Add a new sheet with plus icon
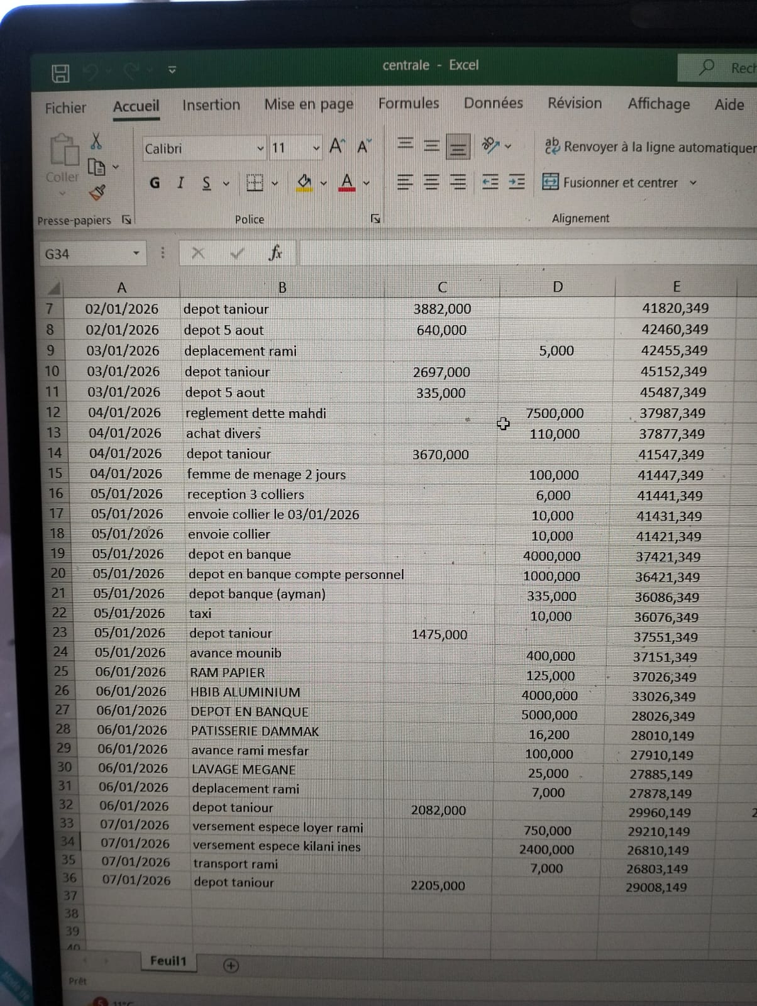Image resolution: width=757 pixels, height=1006 pixels. pyautogui.click(x=231, y=965)
